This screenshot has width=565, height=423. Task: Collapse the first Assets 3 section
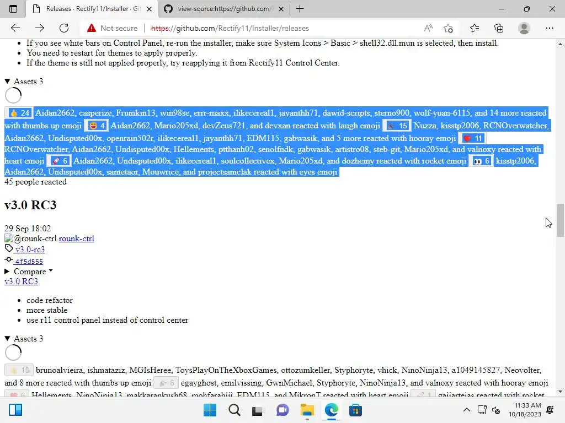click(x=24, y=82)
